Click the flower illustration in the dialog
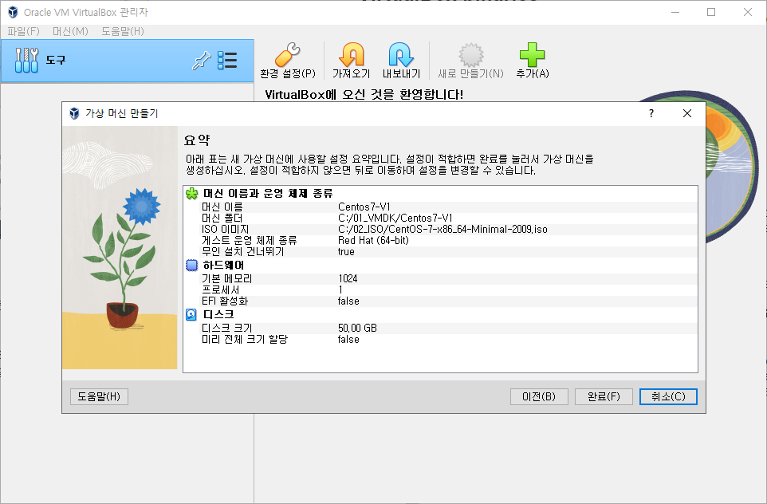This screenshot has height=504, width=767. (x=120, y=247)
